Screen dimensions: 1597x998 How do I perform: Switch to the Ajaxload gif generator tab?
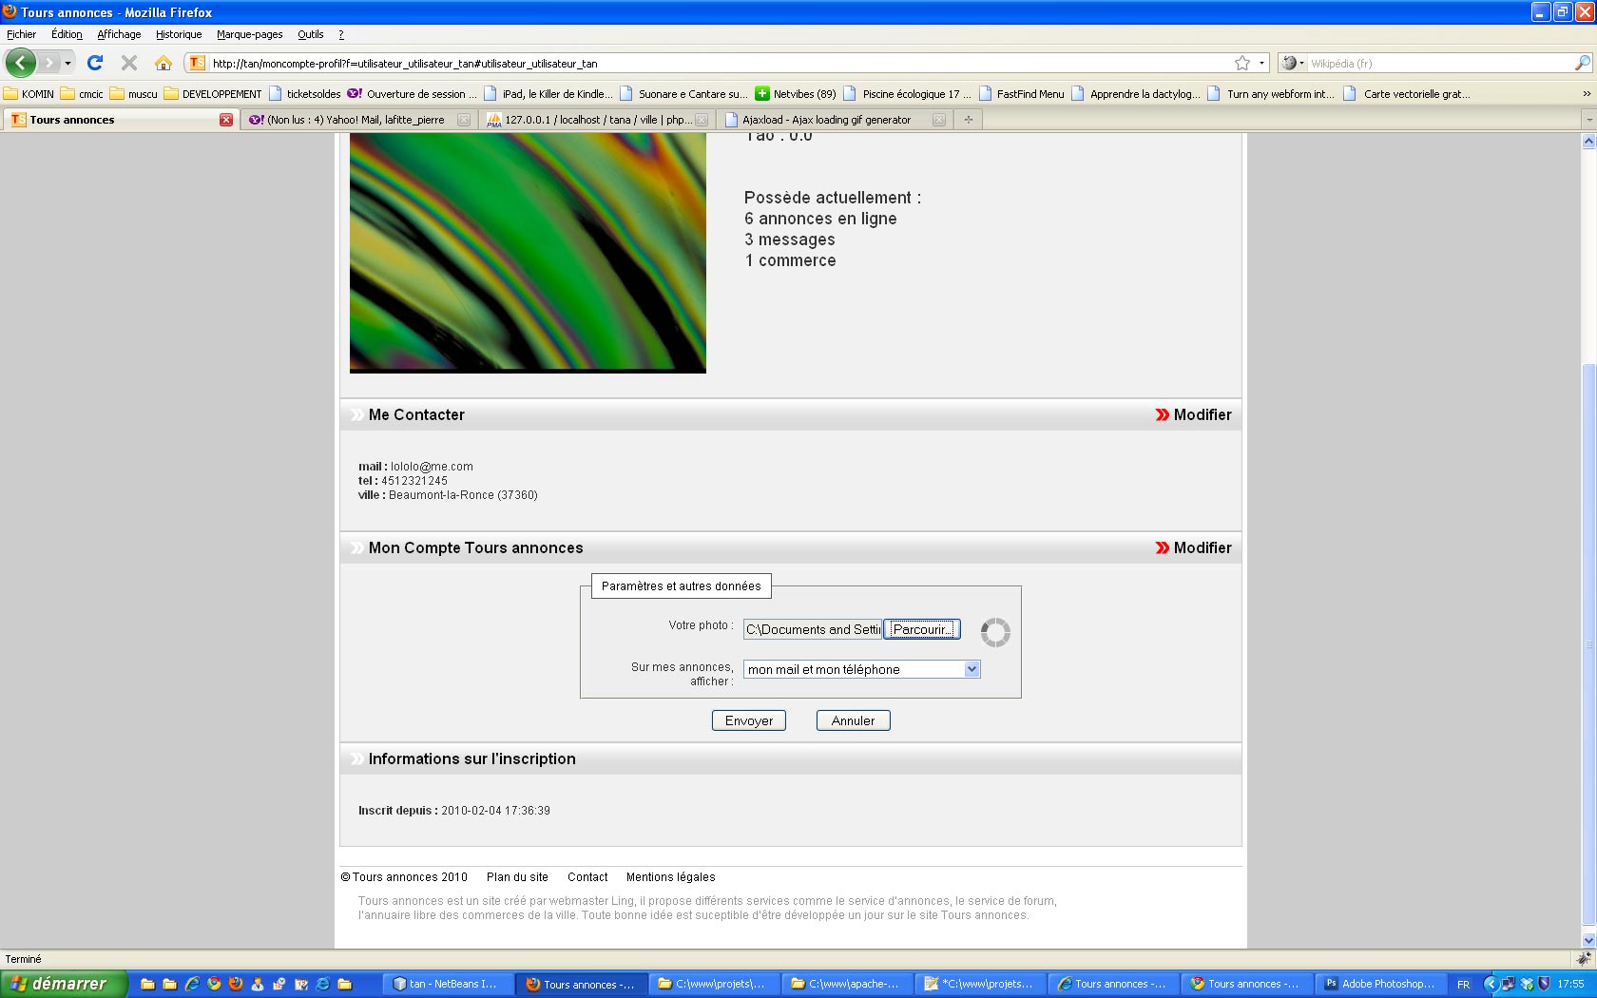[835, 120]
